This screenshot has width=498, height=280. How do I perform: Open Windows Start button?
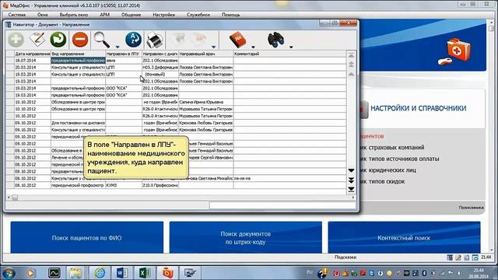click(x=9, y=273)
